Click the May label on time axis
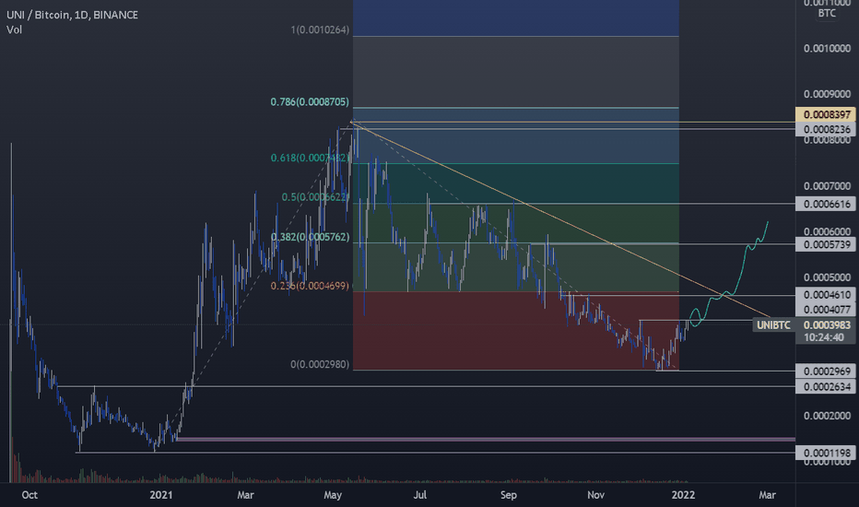 [x=333, y=495]
